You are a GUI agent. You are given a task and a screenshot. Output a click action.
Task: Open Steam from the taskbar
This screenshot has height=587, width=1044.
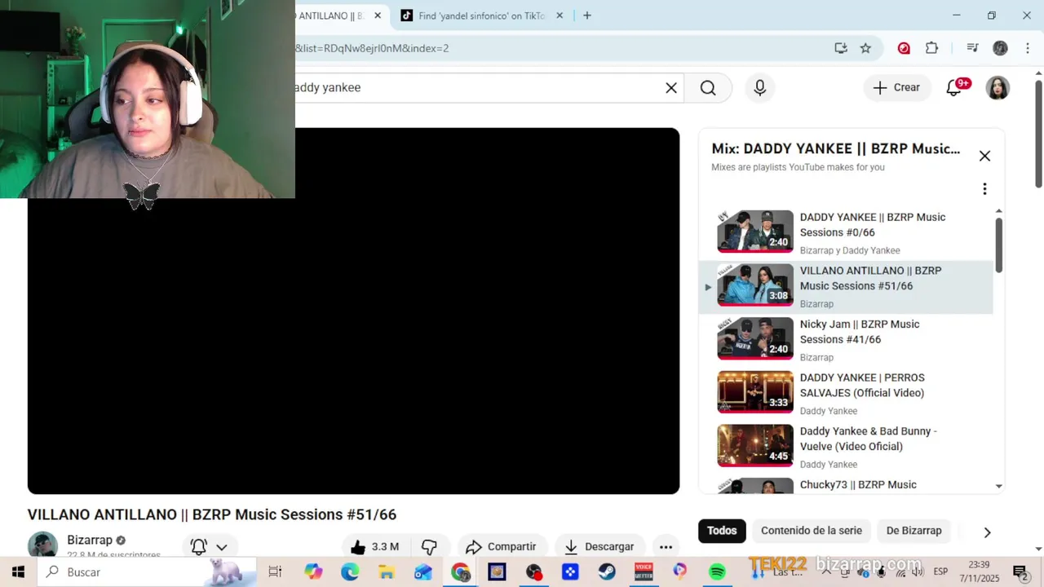coord(607,572)
